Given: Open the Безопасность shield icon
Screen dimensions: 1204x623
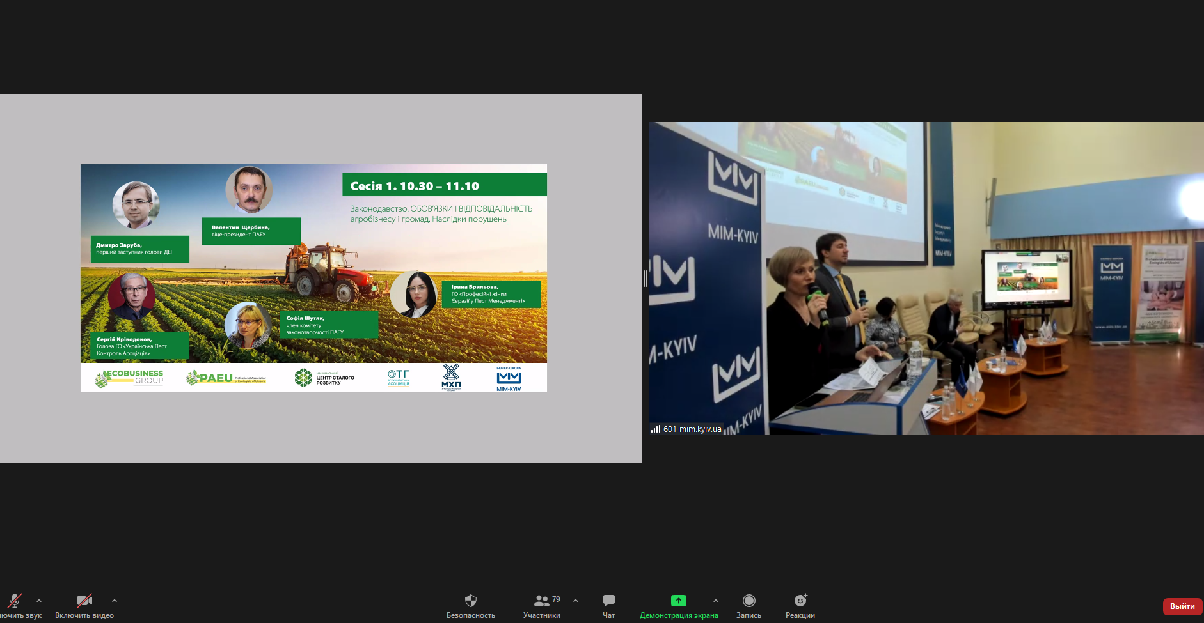Looking at the screenshot, I should tap(470, 601).
